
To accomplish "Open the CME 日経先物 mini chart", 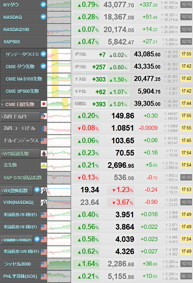I will (59, 104).
